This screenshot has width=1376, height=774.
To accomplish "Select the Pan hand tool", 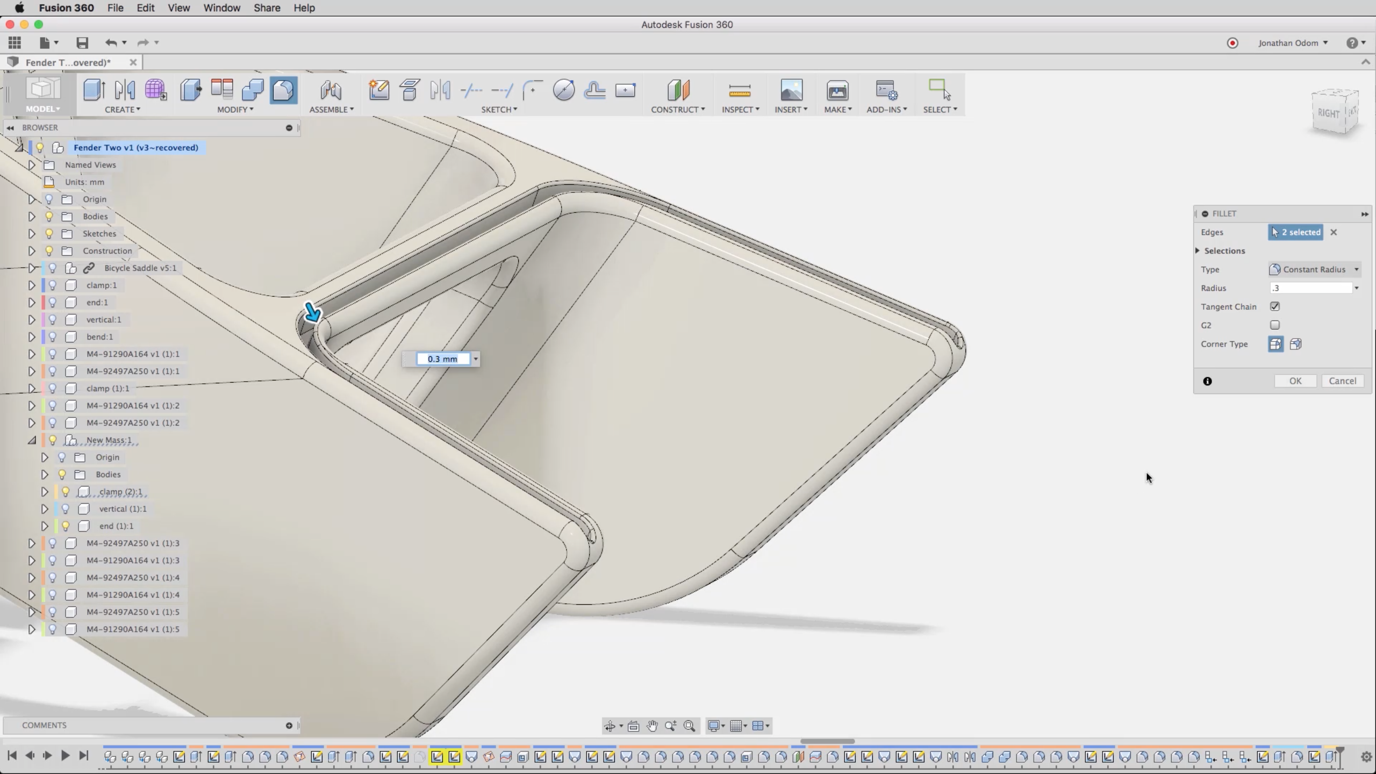I will [x=652, y=726].
